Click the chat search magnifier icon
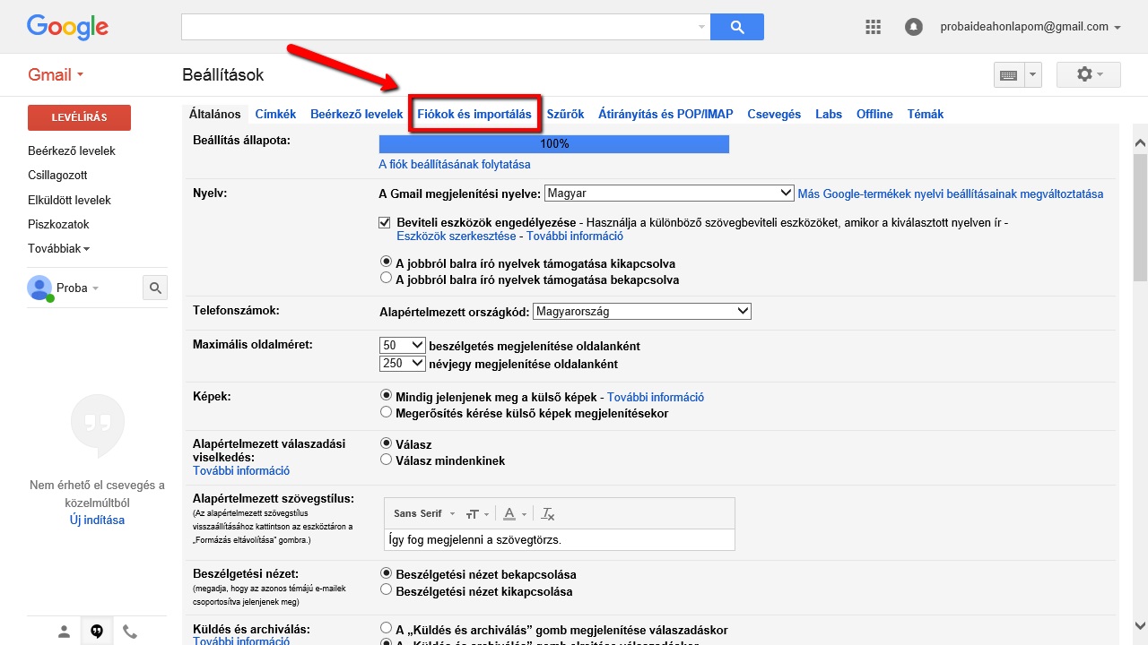Viewport: 1148px width, 645px height. tap(155, 288)
